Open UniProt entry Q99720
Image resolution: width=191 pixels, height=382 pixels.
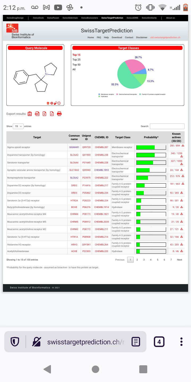click(x=86, y=147)
